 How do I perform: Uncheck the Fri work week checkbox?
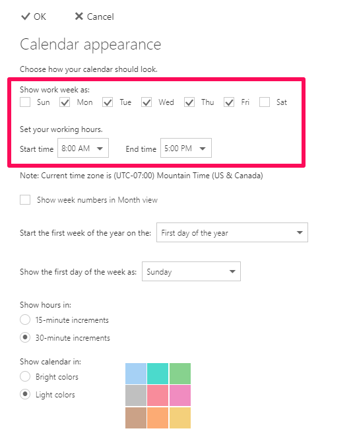[229, 102]
